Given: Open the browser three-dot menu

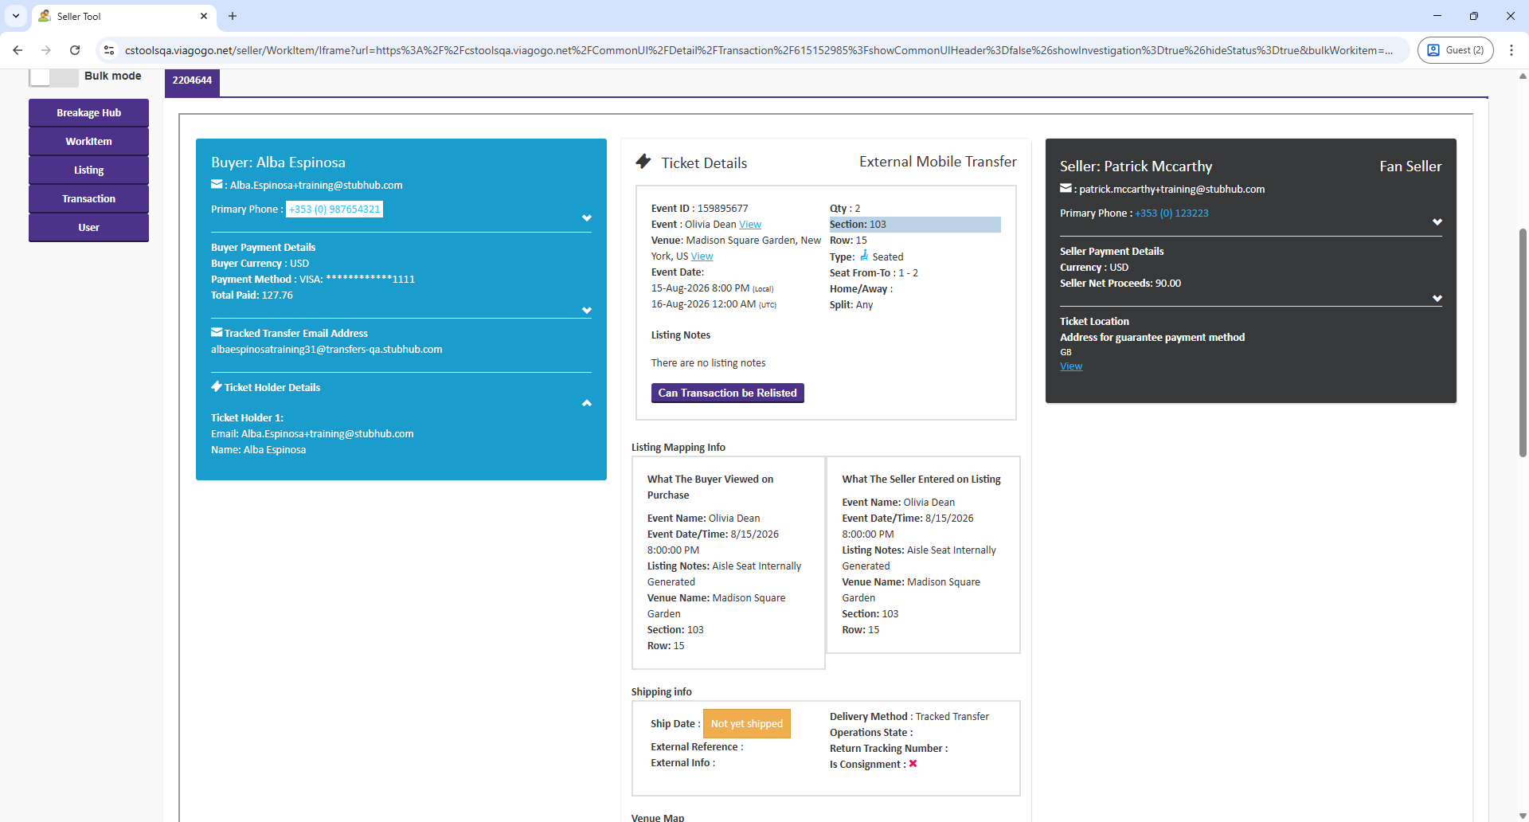Looking at the screenshot, I should click(x=1511, y=50).
